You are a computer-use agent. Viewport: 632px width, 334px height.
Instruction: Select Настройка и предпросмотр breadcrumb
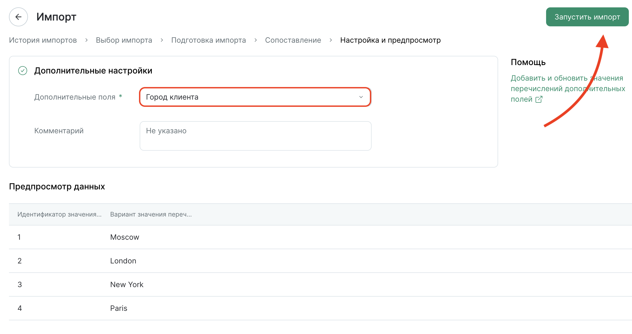pos(390,40)
